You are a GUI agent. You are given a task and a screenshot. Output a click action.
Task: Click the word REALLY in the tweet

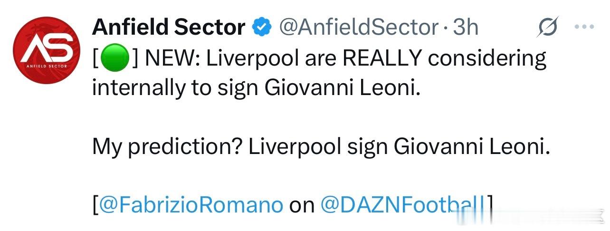382,59
